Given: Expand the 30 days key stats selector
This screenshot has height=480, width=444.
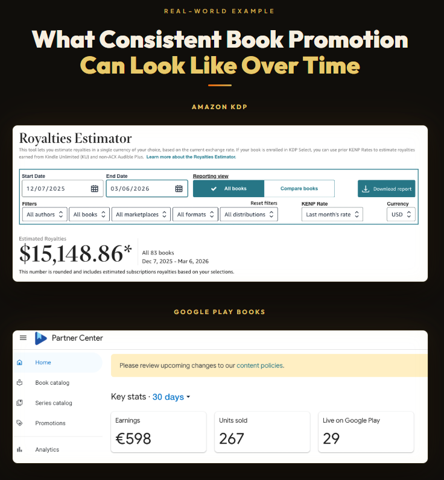Looking at the screenshot, I should coord(171,397).
